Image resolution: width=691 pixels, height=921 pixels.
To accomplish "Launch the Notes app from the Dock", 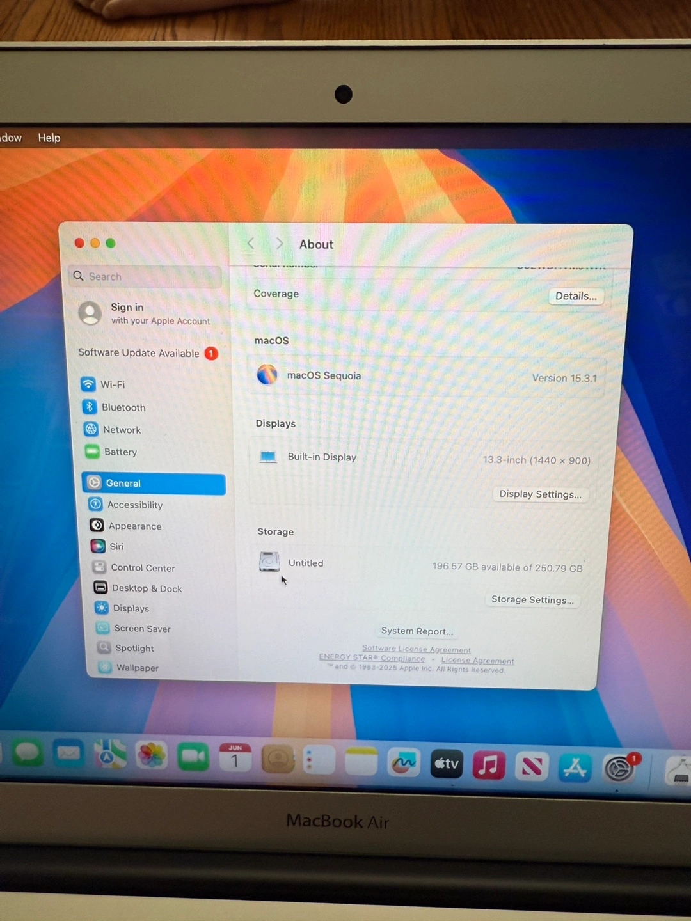I will (x=361, y=762).
